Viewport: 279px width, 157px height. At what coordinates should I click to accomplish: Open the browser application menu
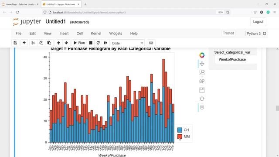click(x=275, y=12)
